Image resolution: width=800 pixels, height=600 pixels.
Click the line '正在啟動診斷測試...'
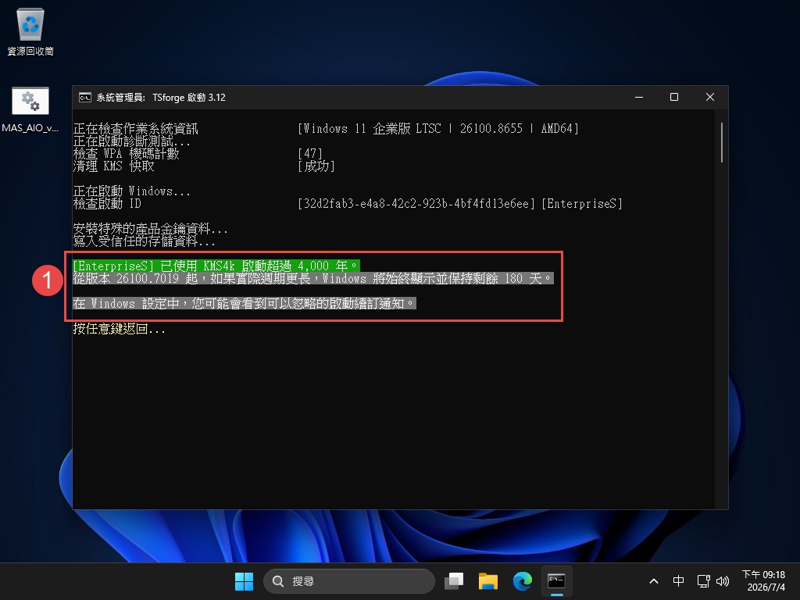tap(131, 141)
